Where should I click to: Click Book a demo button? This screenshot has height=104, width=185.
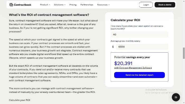[x=165, y=5]
